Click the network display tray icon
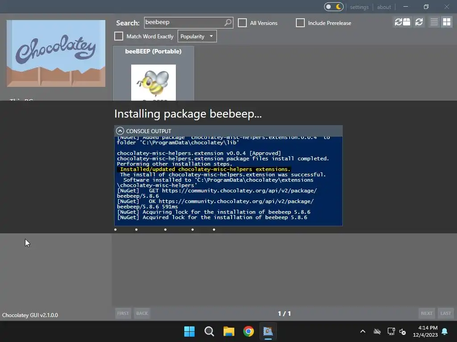The image size is (457, 342). pos(391,331)
